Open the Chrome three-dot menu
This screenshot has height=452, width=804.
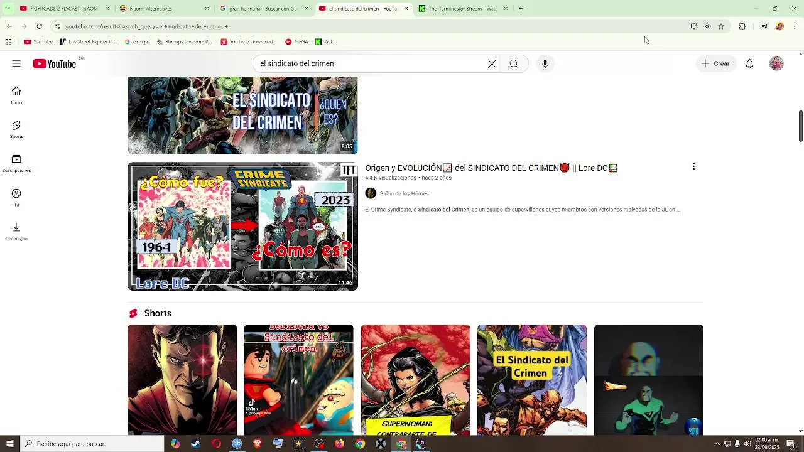point(795,26)
